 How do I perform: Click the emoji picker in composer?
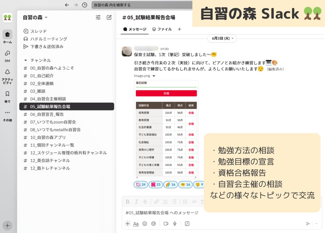tap(145, 224)
